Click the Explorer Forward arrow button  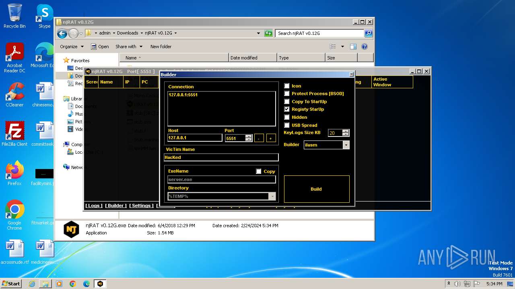pyautogui.click(x=73, y=33)
